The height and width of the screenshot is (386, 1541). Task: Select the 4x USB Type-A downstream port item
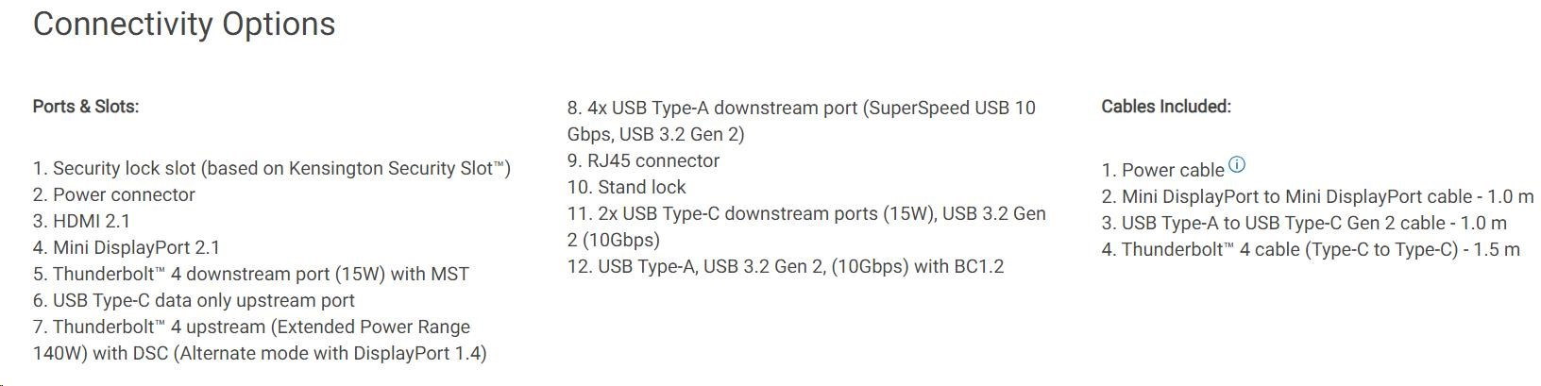801,109
